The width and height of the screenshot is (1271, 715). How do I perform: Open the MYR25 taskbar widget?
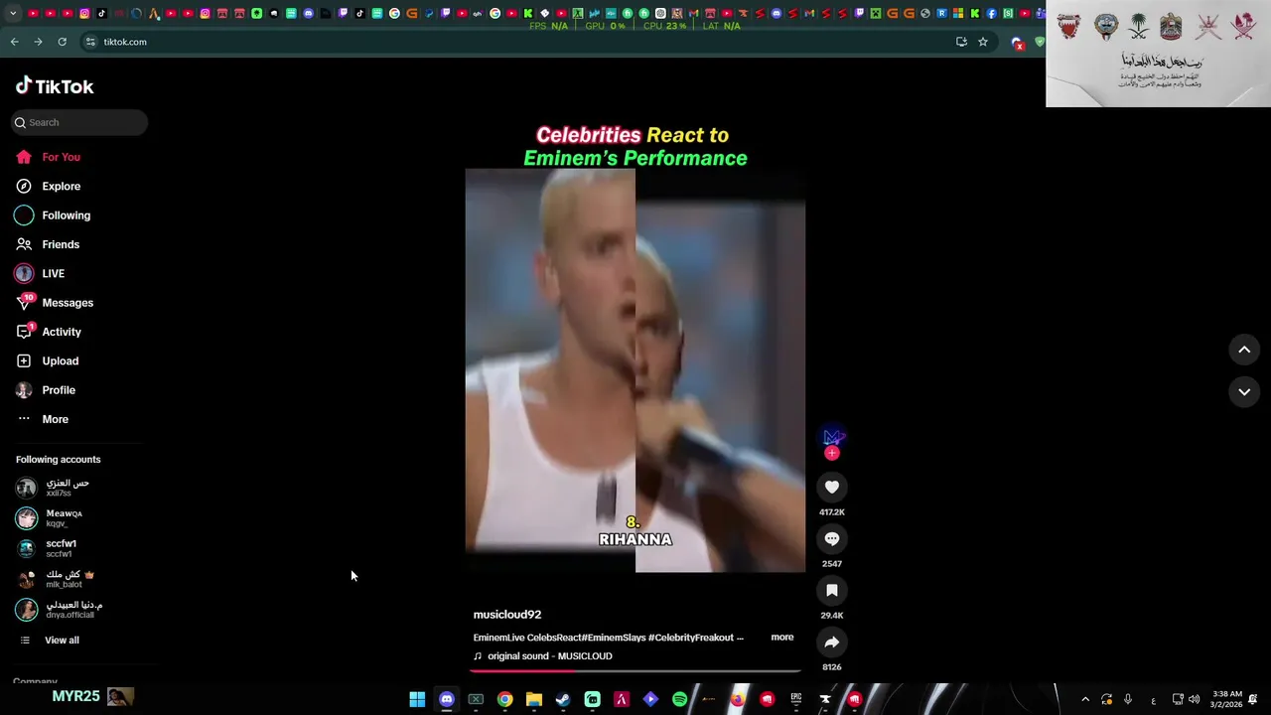pyautogui.click(x=92, y=697)
